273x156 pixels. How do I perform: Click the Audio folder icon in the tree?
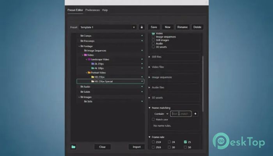pyautogui.click(x=82, y=87)
